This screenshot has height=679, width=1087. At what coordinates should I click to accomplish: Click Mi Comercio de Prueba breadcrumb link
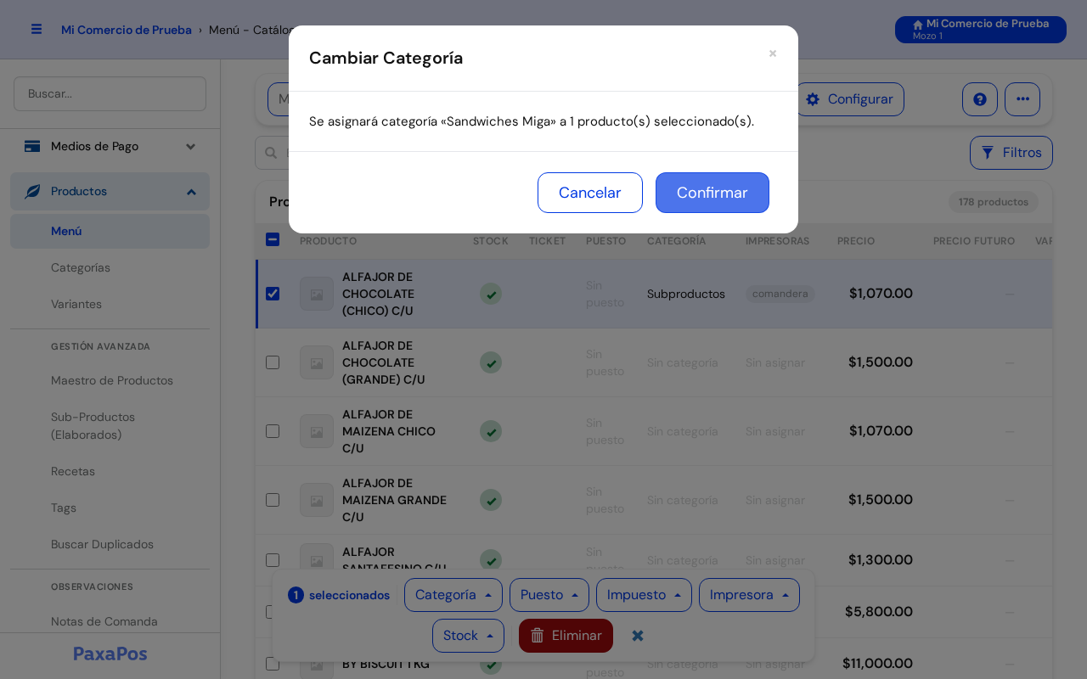tap(127, 30)
